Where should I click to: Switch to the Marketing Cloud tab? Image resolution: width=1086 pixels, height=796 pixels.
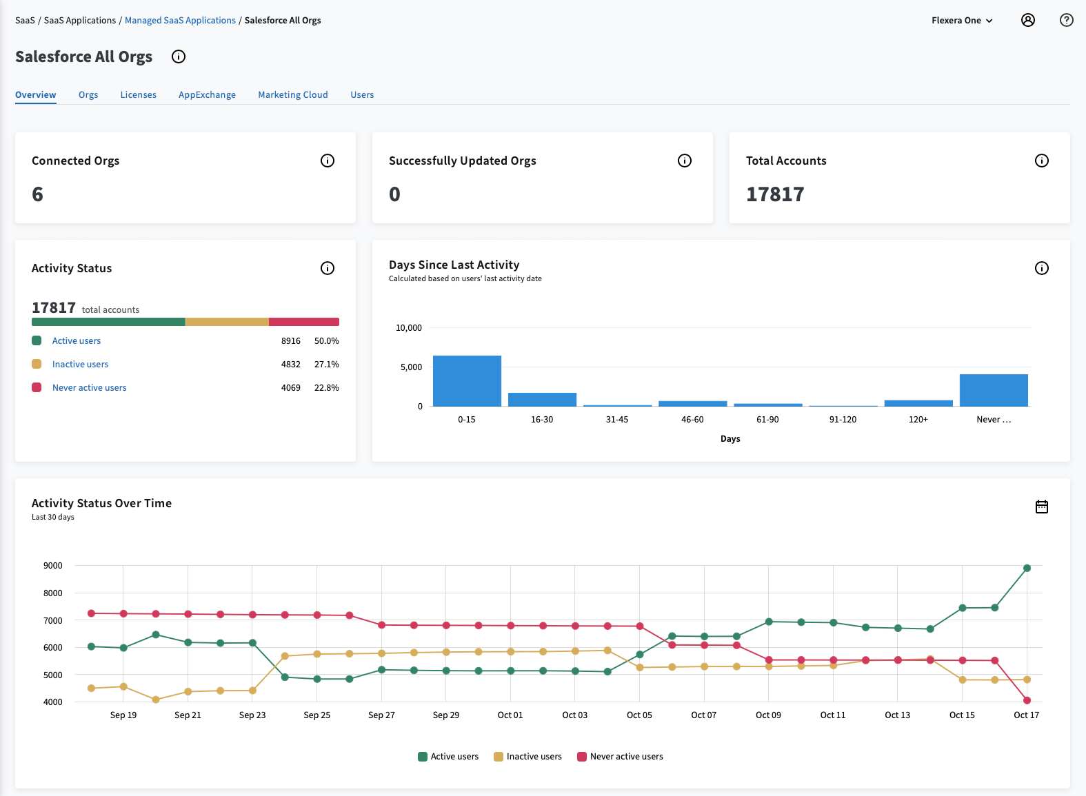(x=292, y=95)
